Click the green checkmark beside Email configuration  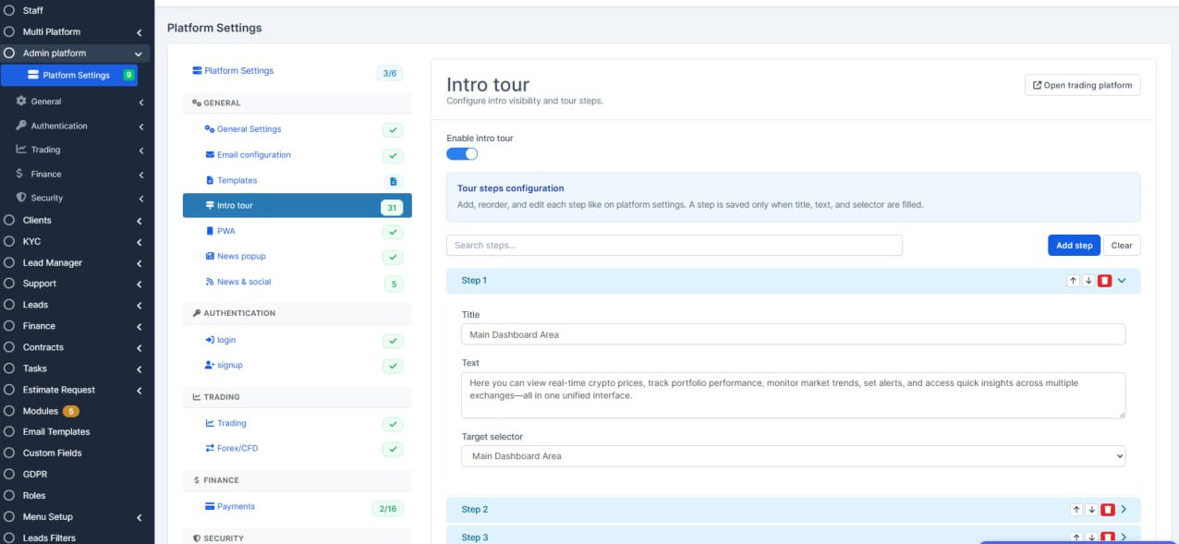point(393,156)
